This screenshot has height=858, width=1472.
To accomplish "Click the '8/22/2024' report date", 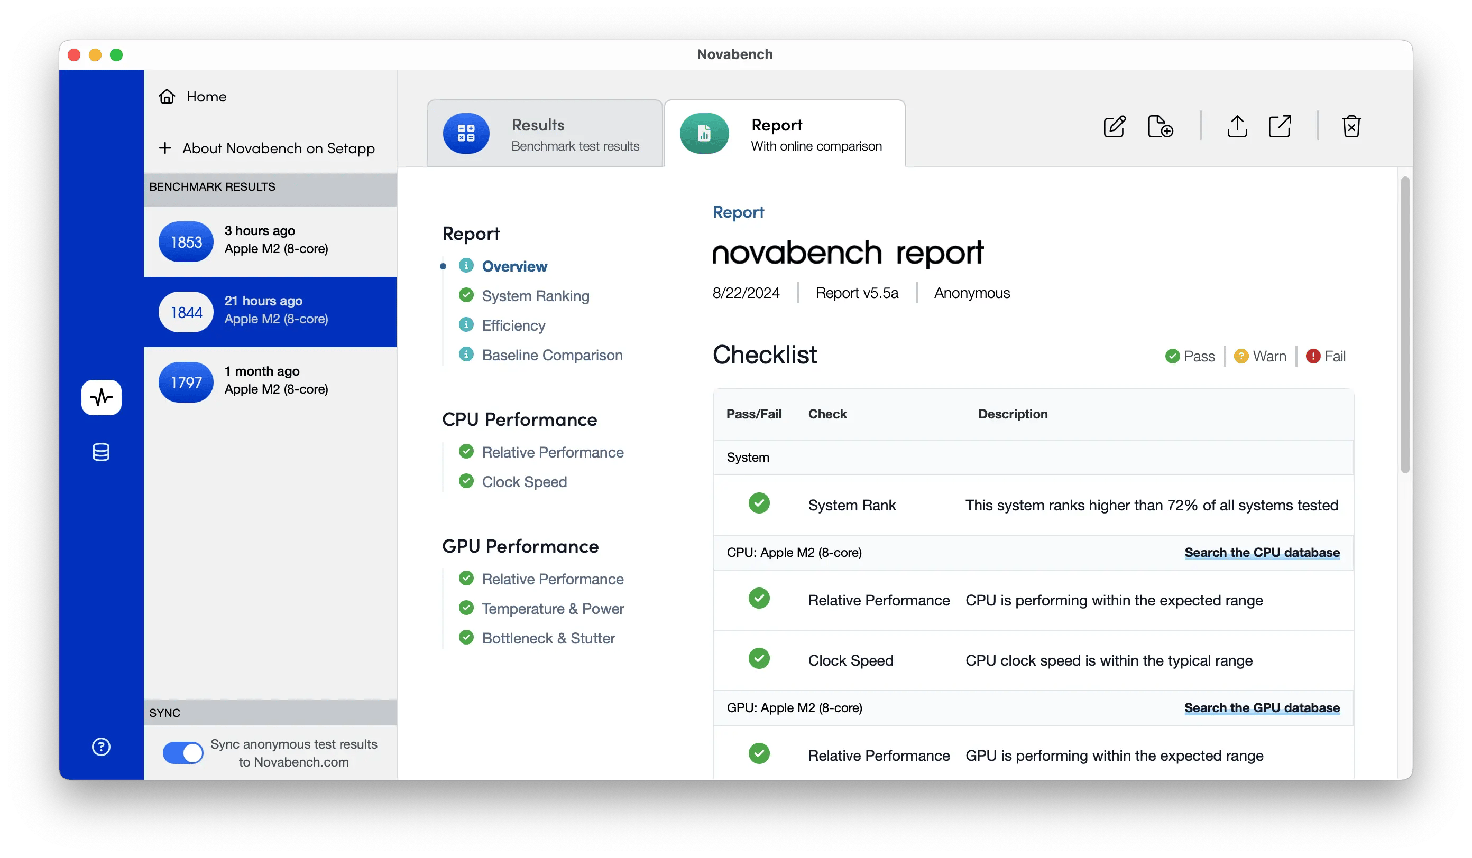I will click(x=746, y=293).
